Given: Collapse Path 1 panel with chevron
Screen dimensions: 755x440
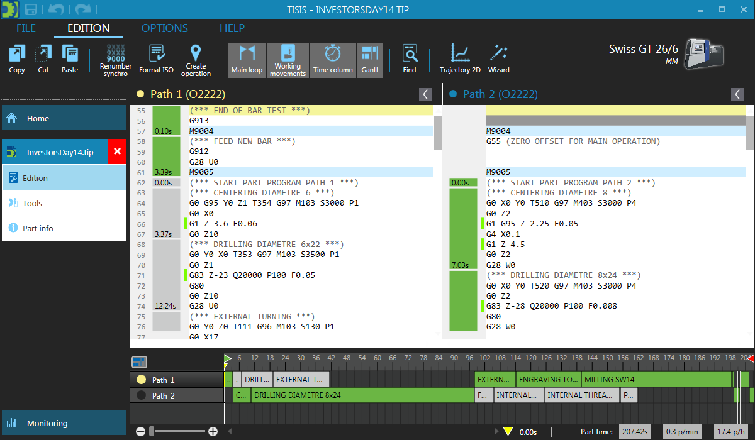Looking at the screenshot, I should click(x=426, y=94).
